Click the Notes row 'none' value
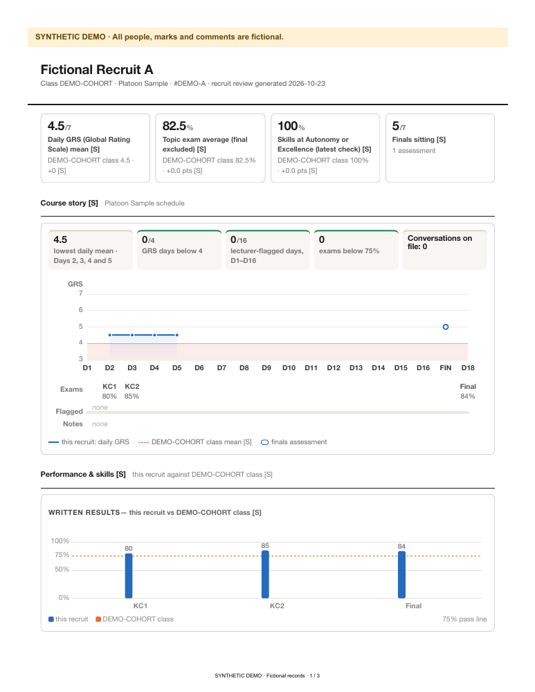535x692 pixels. (x=100, y=424)
